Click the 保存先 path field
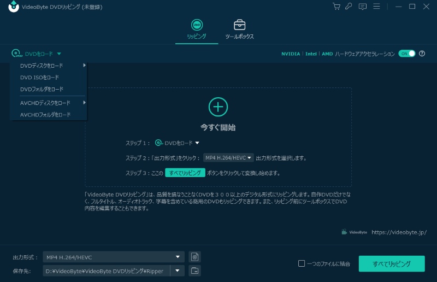This screenshot has height=282, width=437. coord(107,271)
